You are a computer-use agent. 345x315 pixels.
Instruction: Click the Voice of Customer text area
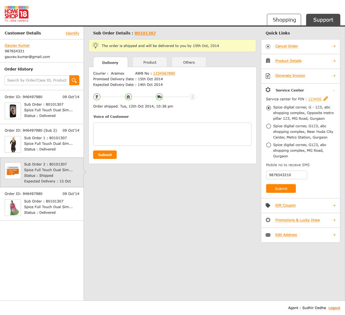tap(172, 134)
